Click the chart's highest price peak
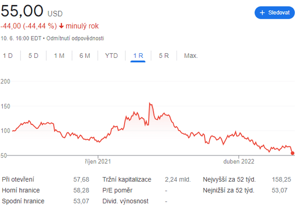Image resolution: width=298 pixels, height=211 pixels. tap(150, 103)
